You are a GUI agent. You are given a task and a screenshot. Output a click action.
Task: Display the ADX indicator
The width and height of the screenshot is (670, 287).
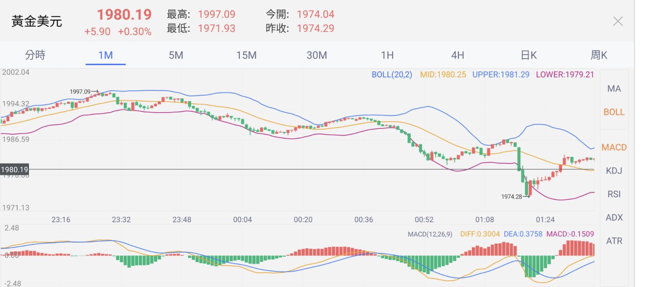614,218
